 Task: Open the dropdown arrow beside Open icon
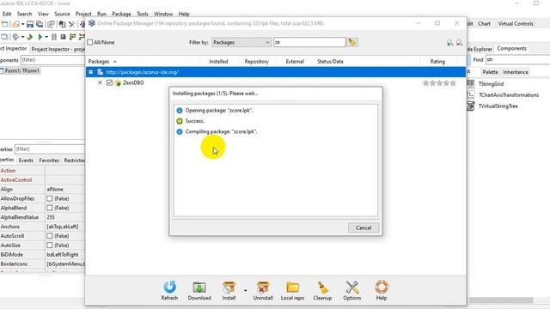coord(23,24)
